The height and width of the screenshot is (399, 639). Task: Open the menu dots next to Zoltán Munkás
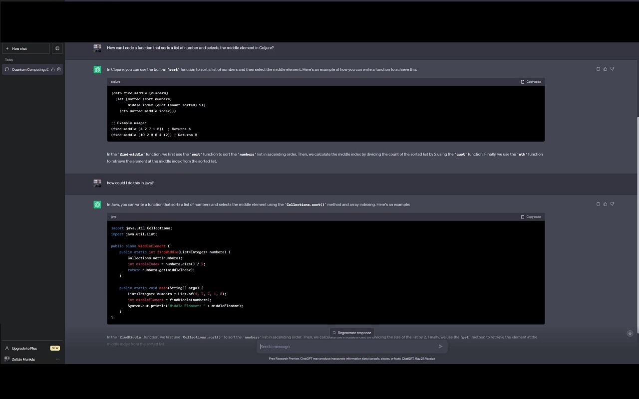[x=58, y=359]
